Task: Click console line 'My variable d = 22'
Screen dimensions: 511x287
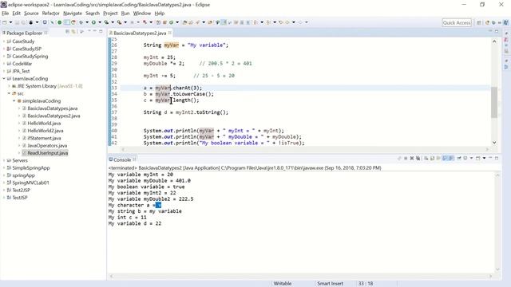Action: pyautogui.click(x=135, y=223)
